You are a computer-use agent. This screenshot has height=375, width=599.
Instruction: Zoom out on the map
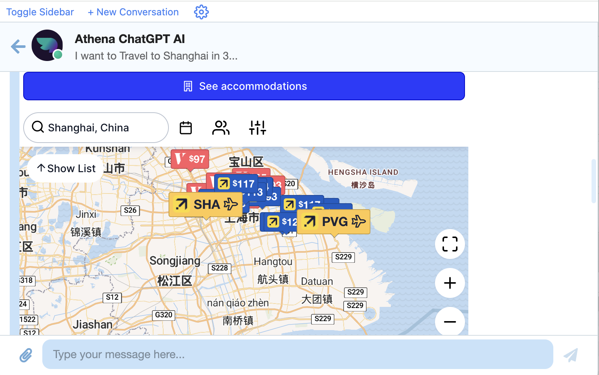point(450,322)
